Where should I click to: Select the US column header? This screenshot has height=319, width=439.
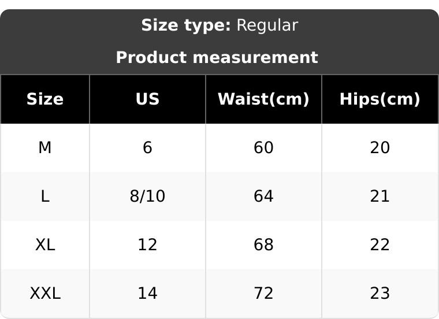[x=147, y=99]
